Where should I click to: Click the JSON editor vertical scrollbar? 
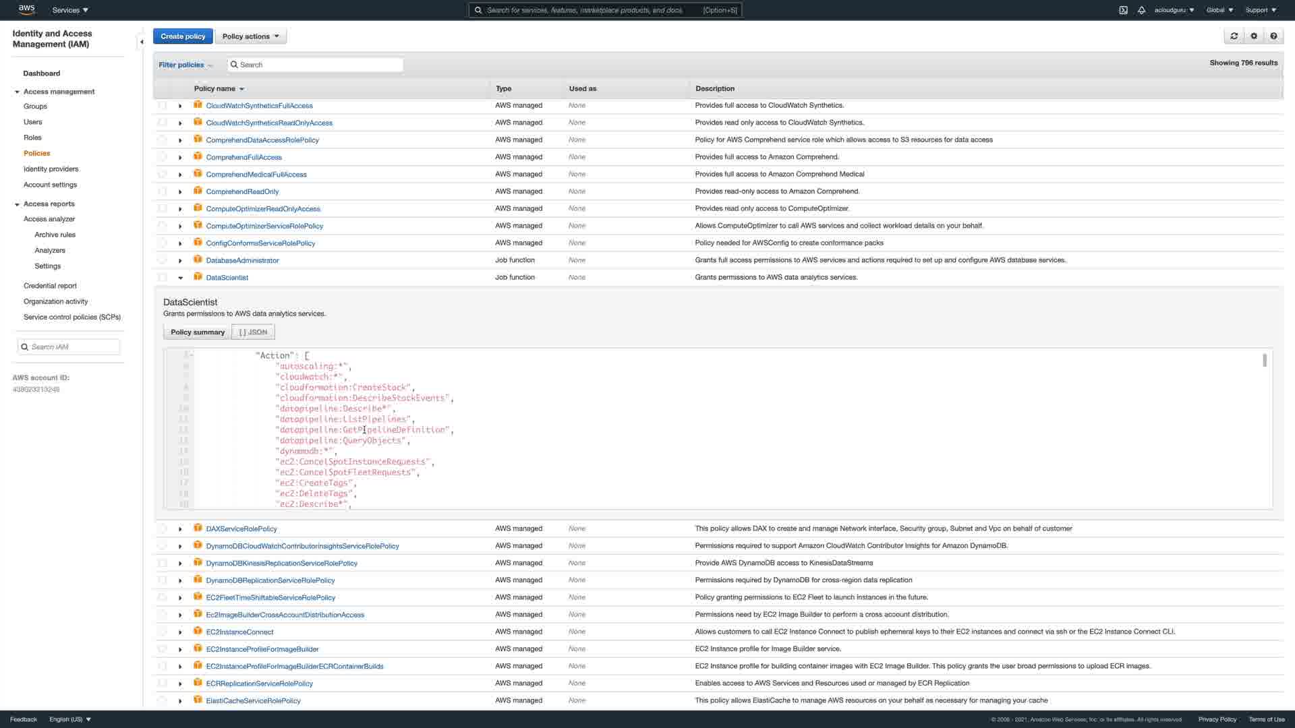1264,361
